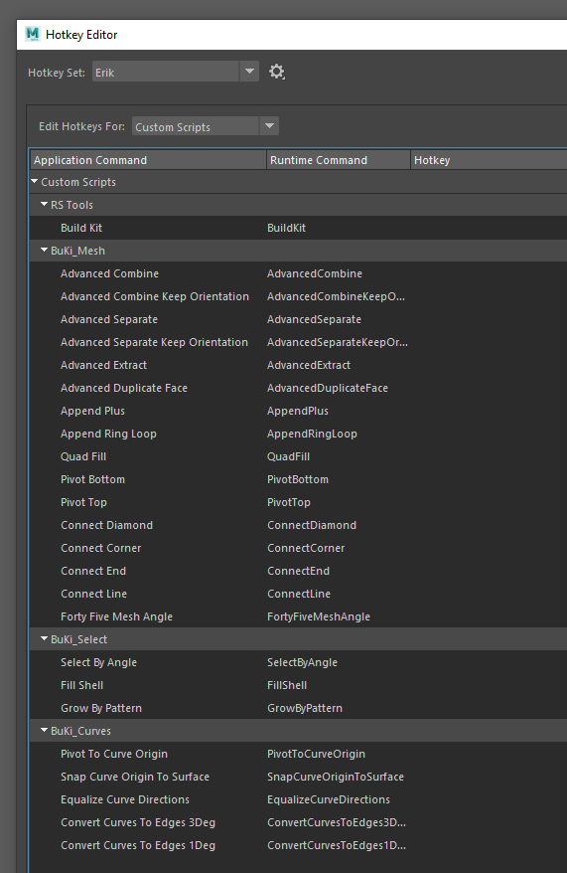Image resolution: width=567 pixels, height=873 pixels.
Task: Collapse the BuKi_Select group
Action: (x=45, y=639)
